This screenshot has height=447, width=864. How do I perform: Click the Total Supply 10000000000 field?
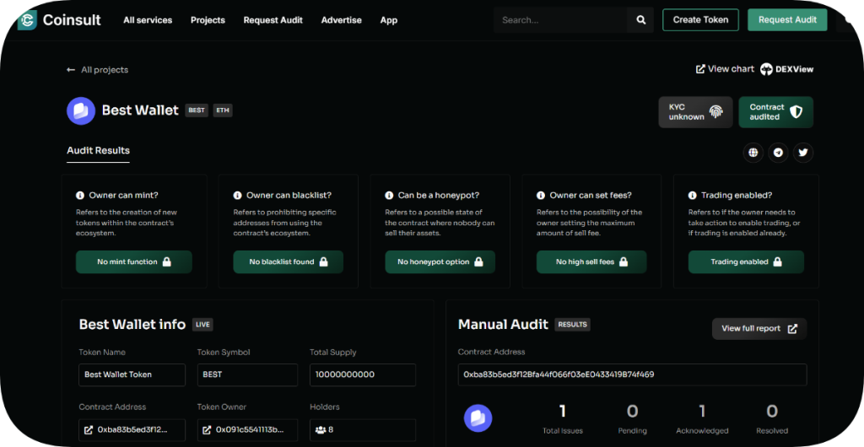363,374
